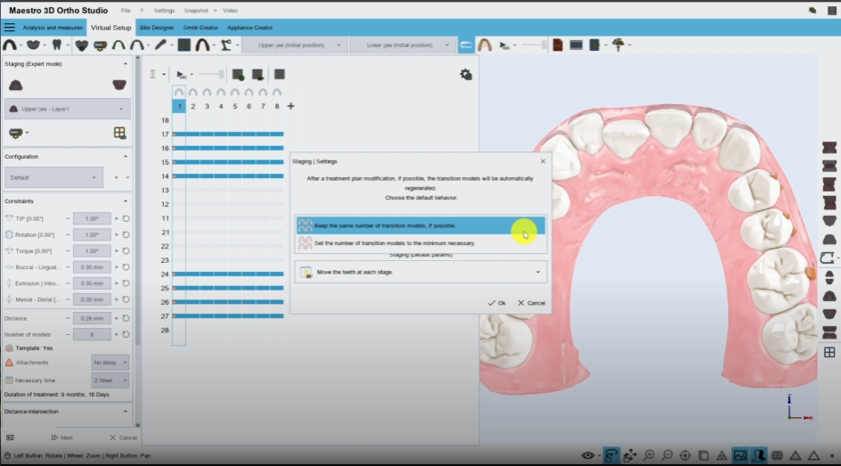Expand 'Move the teeth at each stage' dropdown
841x466 pixels.
click(x=420, y=272)
